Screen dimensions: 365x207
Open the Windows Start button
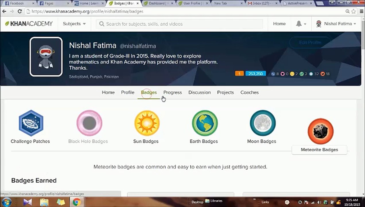click(7, 202)
